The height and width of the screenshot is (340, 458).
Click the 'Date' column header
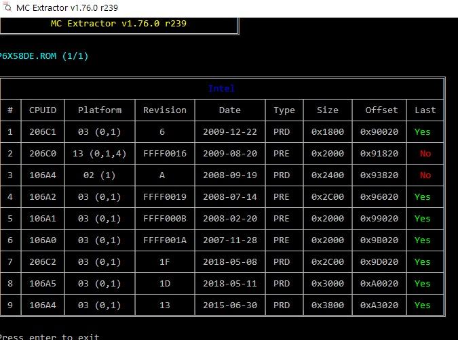coord(230,110)
